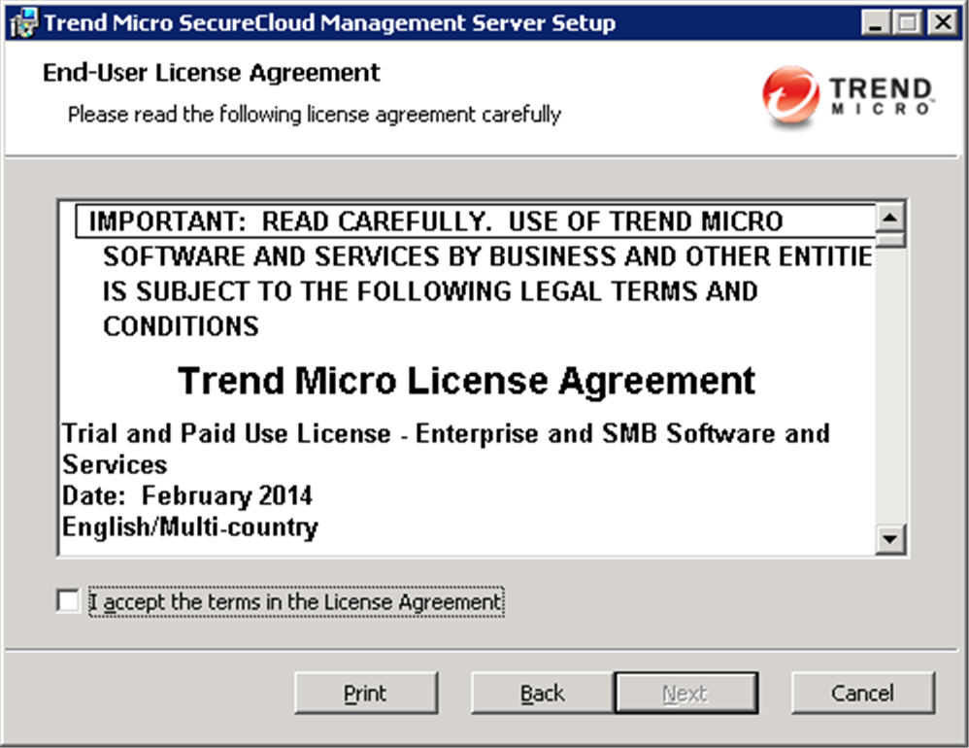Print the license agreement
This screenshot has height=748, width=969.
365,694
